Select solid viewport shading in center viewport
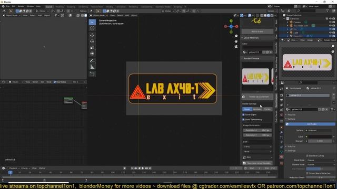Image resolution: width=337 pixels, height=189 pixels. pos(265,15)
